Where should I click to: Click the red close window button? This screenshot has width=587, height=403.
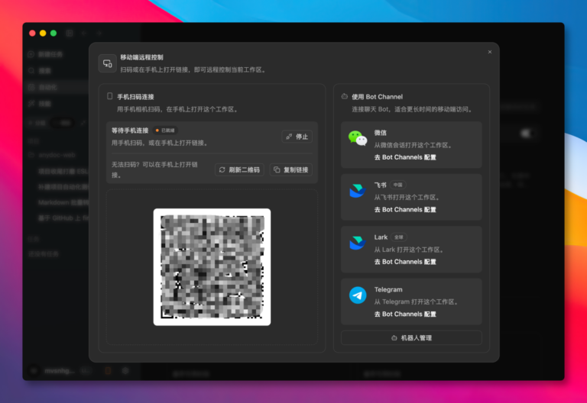(32, 33)
